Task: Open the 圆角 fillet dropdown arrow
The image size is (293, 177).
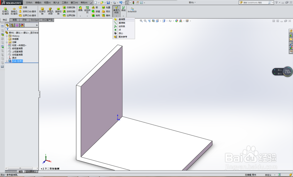Action: [80, 16]
